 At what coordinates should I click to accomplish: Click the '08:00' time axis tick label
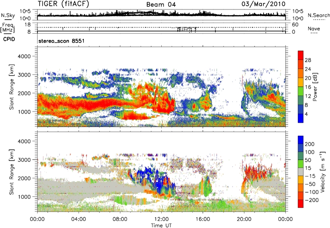[120, 219]
